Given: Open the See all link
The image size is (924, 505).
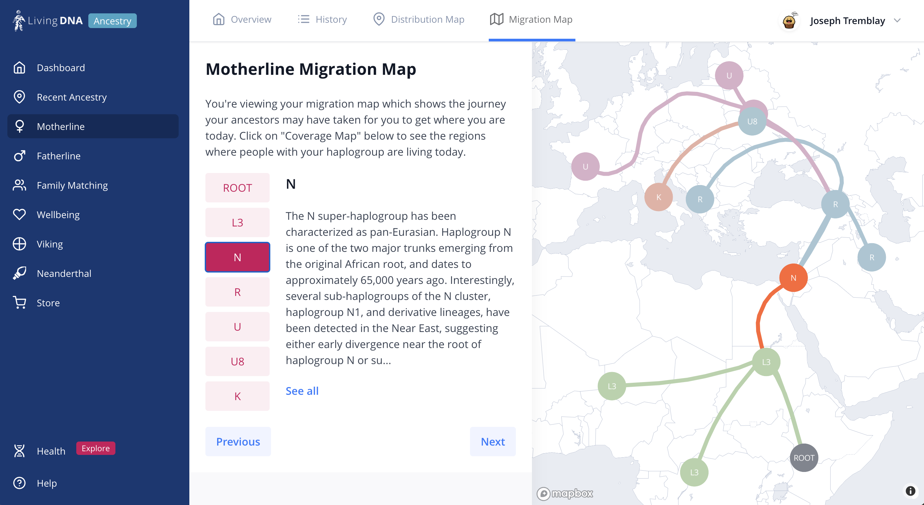Looking at the screenshot, I should coord(302,391).
